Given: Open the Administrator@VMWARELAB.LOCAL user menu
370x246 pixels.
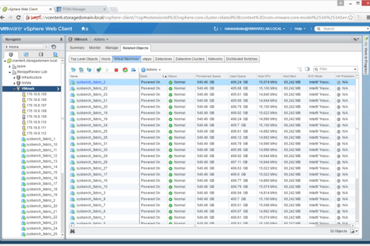Looking at the screenshot, I should (x=255, y=29).
